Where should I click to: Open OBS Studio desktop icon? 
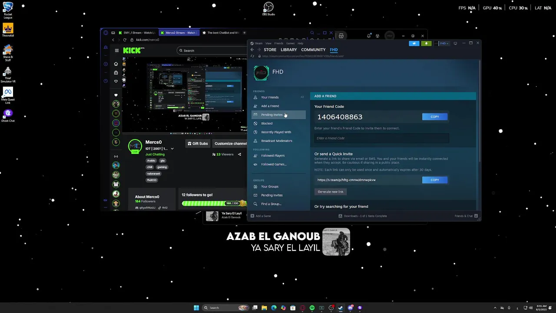pos(268,9)
